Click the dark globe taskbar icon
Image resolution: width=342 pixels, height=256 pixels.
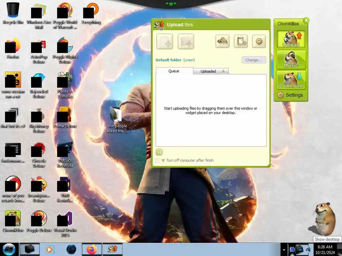click(71, 249)
